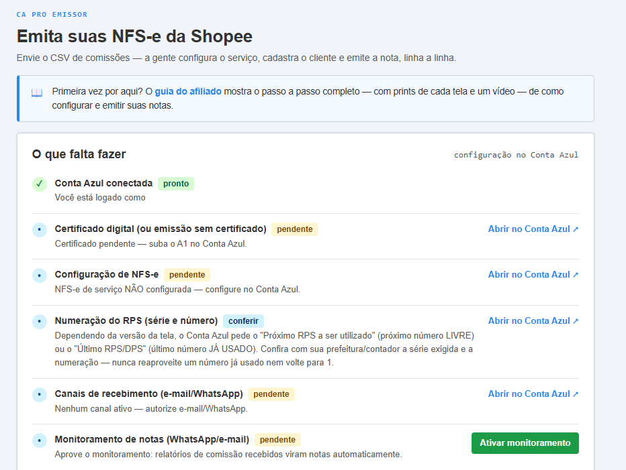Click the pronto status badge
This screenshot has width=626, height=470.
[x=176, y=184]
